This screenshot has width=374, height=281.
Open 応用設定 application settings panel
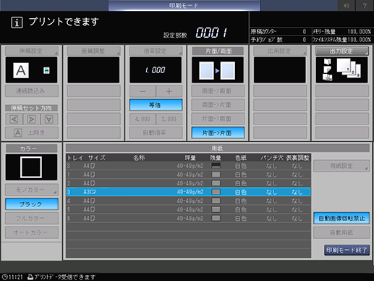coord(280,51)
